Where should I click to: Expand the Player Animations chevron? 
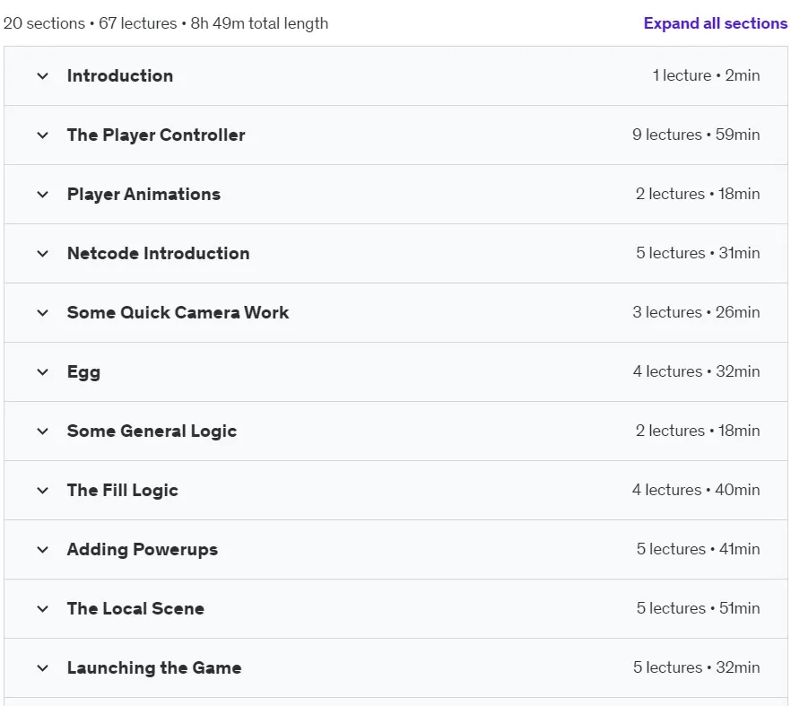43,195
